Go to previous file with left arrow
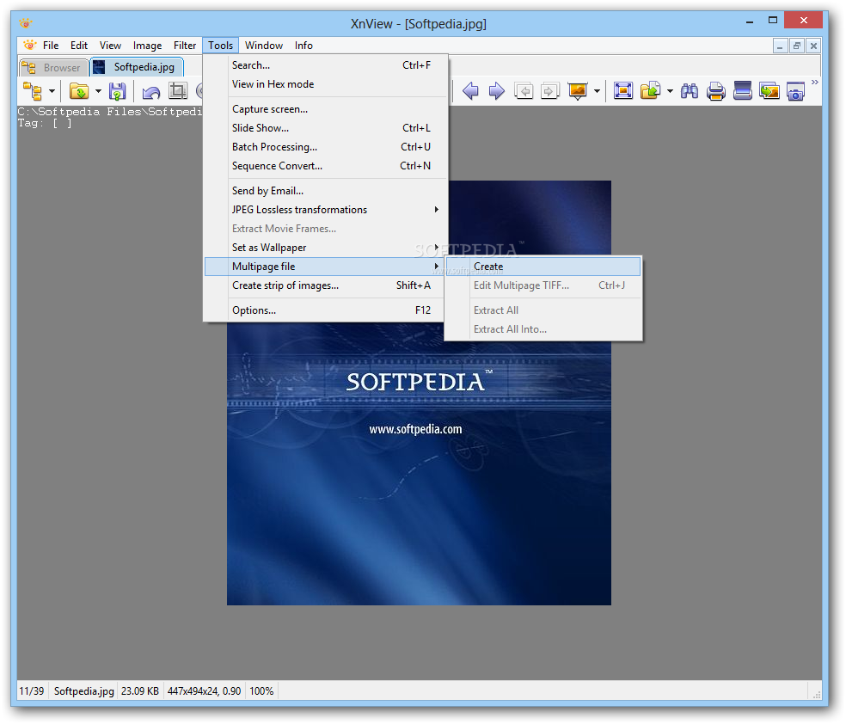 tap(470, 90)
